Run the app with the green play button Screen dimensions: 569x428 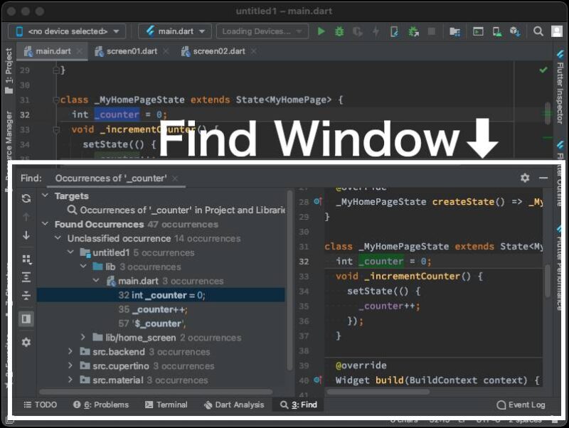(x=321, y=31)
